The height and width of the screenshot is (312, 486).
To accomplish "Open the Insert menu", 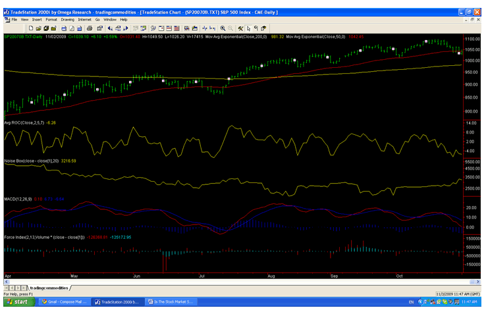I will [36, 20].
